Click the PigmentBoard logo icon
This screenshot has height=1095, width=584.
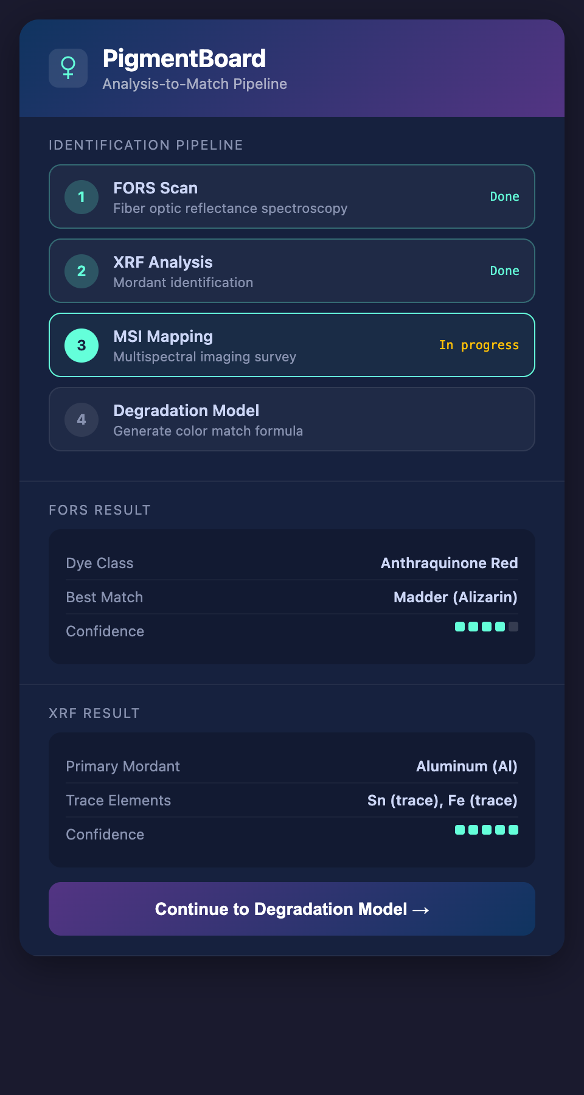(x=68, y=68)
